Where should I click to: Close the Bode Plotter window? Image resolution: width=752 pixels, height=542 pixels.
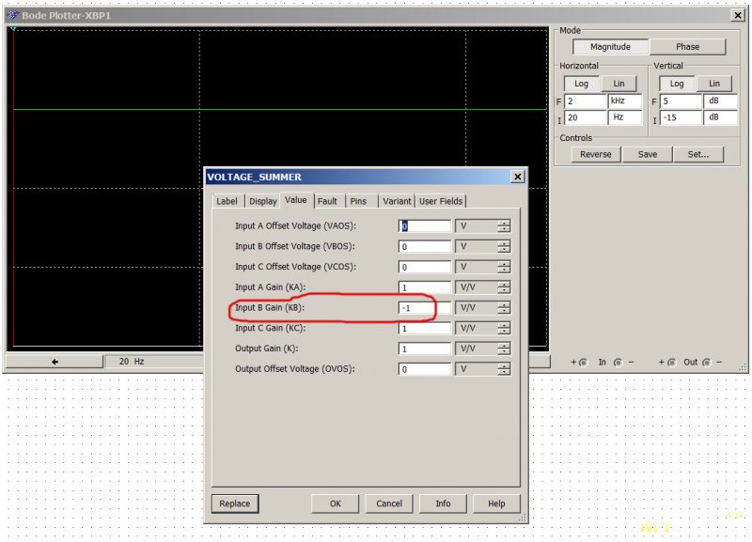point(738,16)
